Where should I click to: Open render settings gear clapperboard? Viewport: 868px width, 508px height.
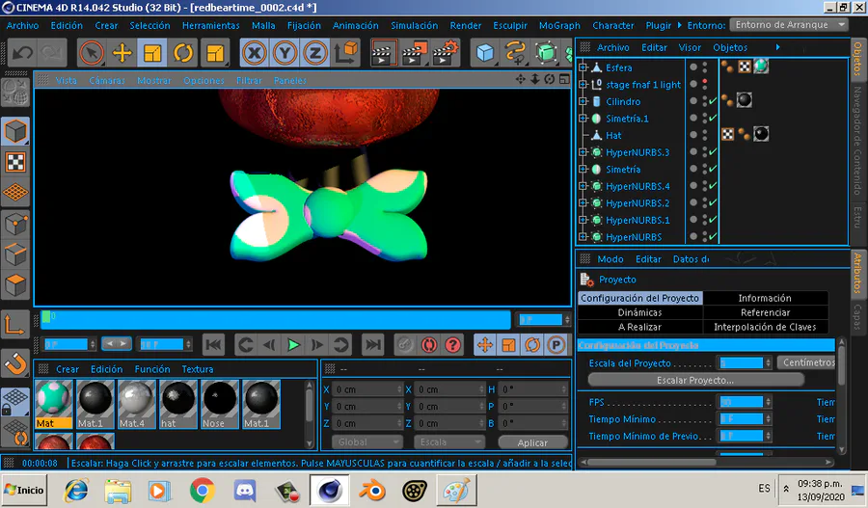click(447, 53)
